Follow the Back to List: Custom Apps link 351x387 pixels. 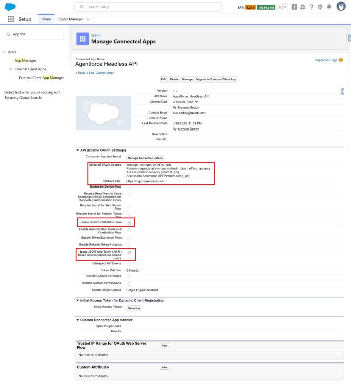pos(95,73)
